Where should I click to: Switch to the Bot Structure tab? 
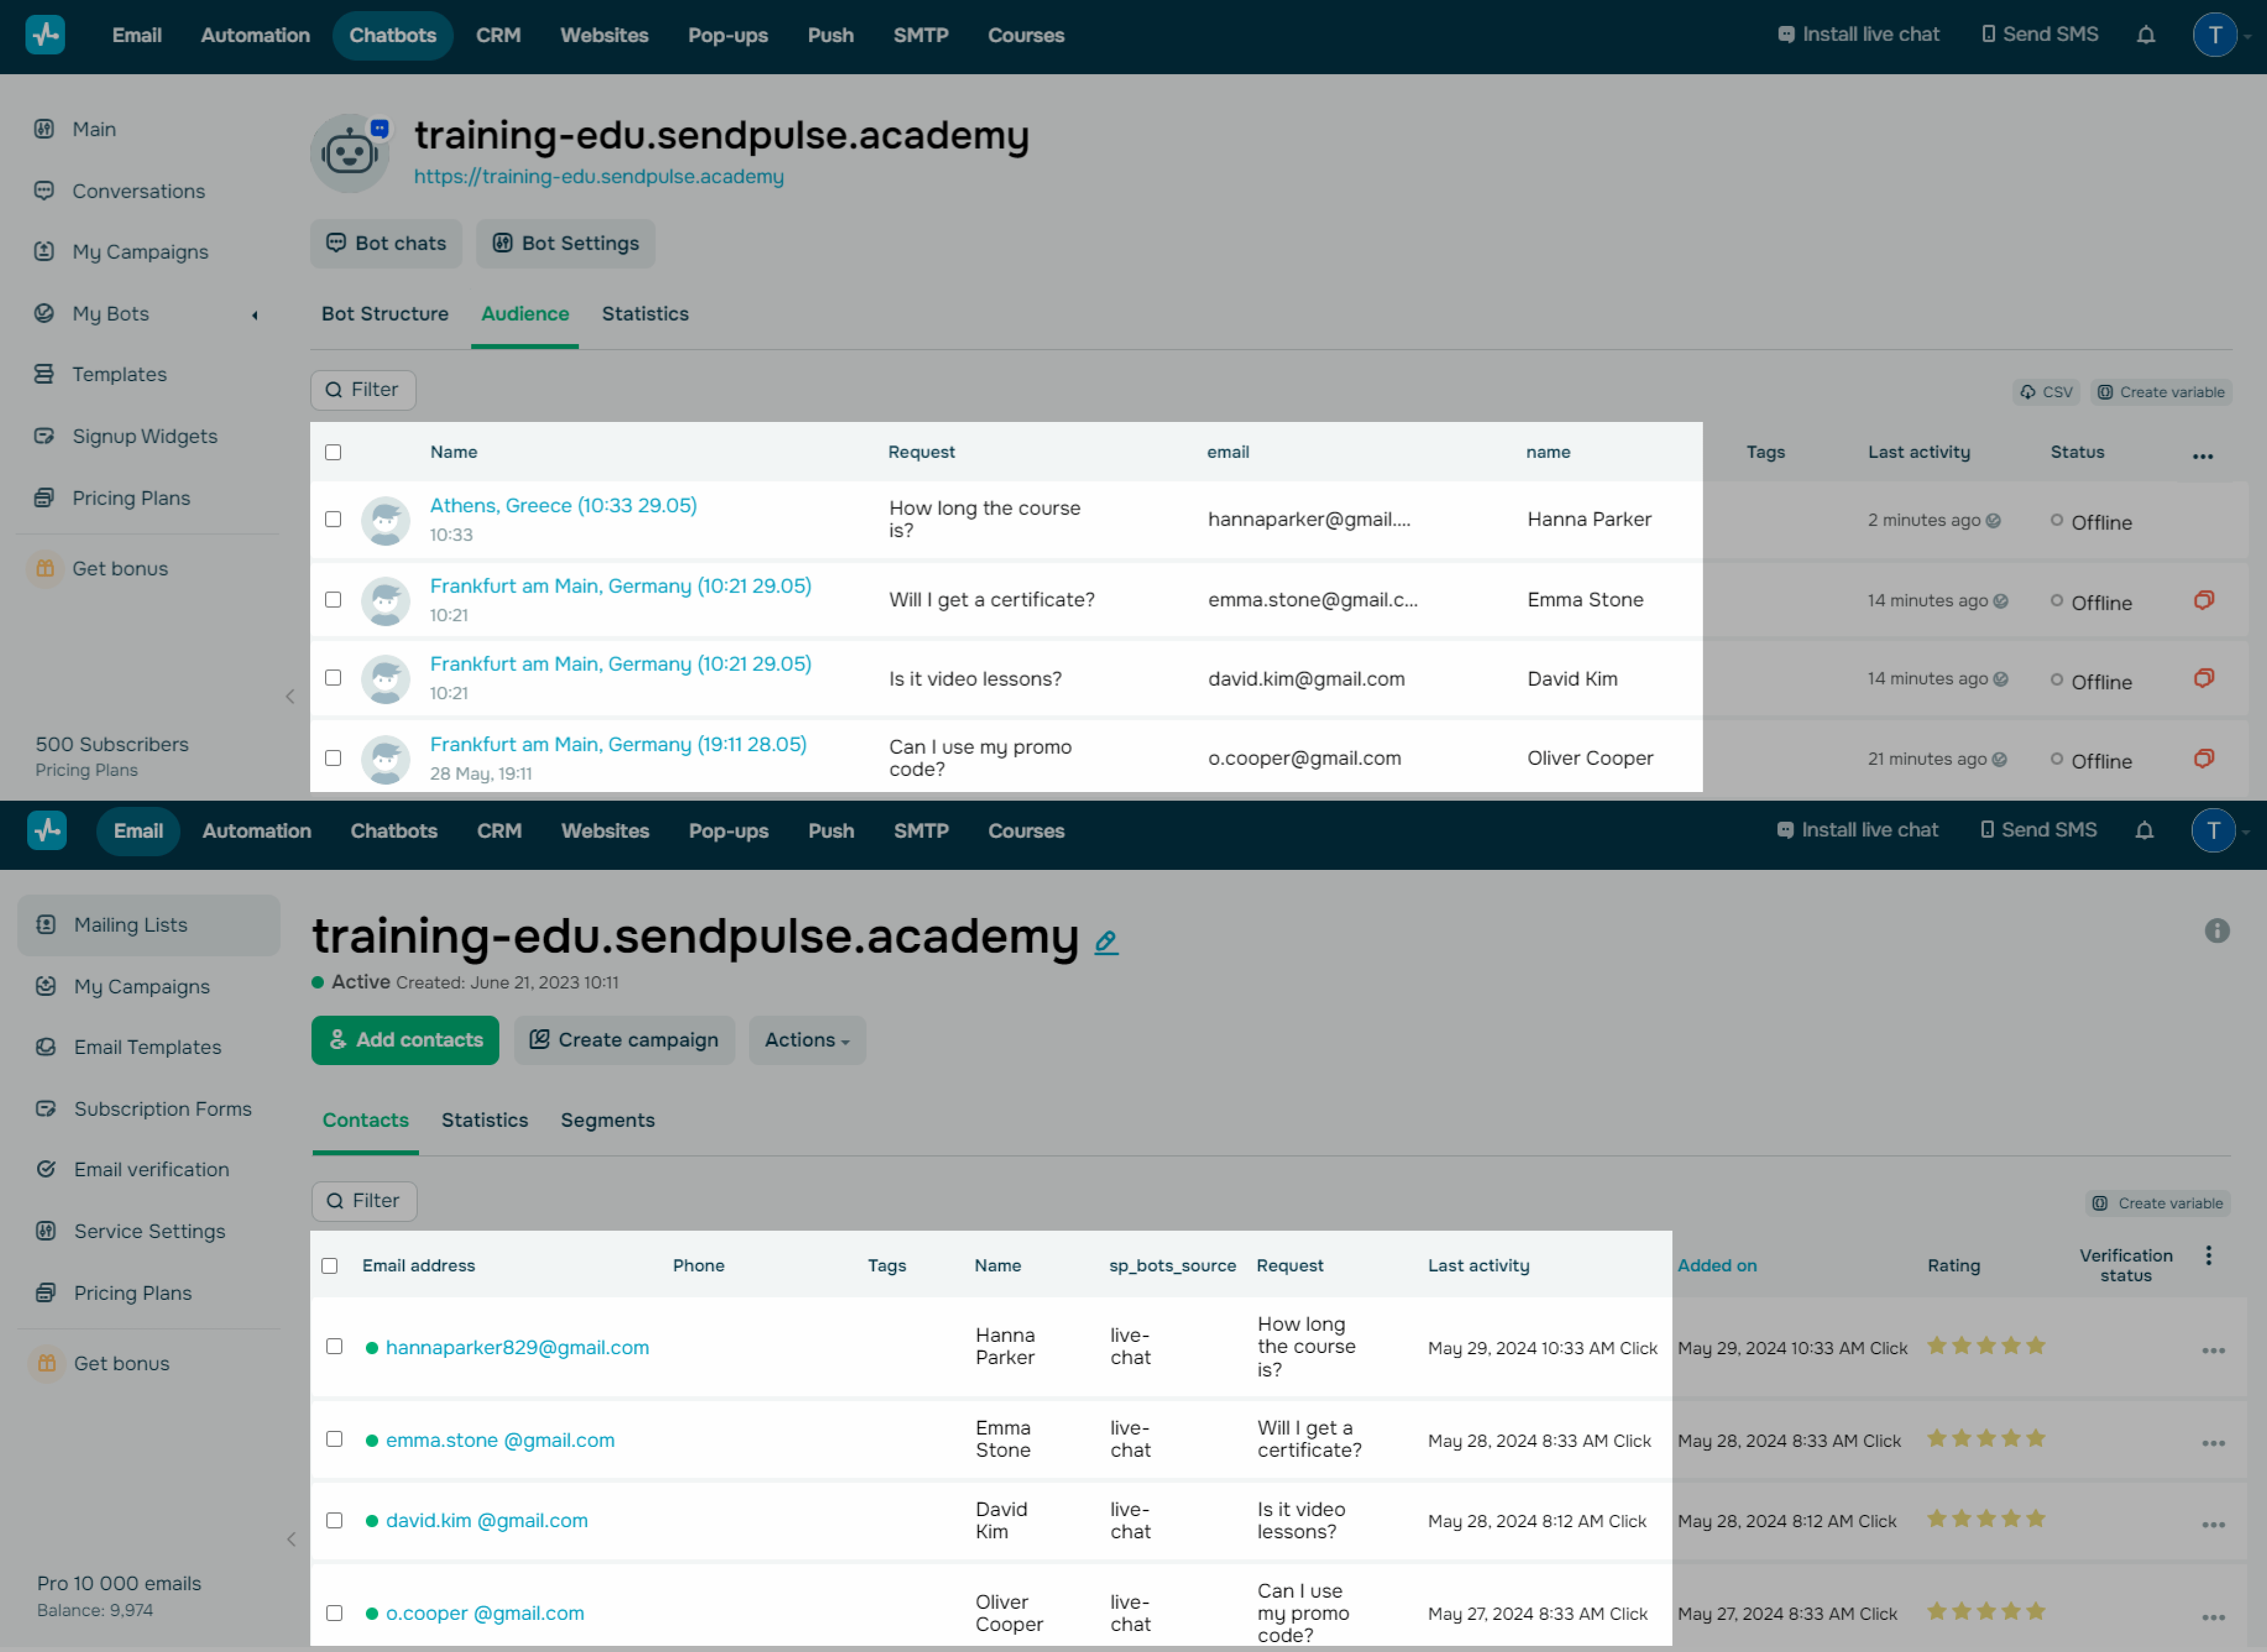tap(384, 314)
